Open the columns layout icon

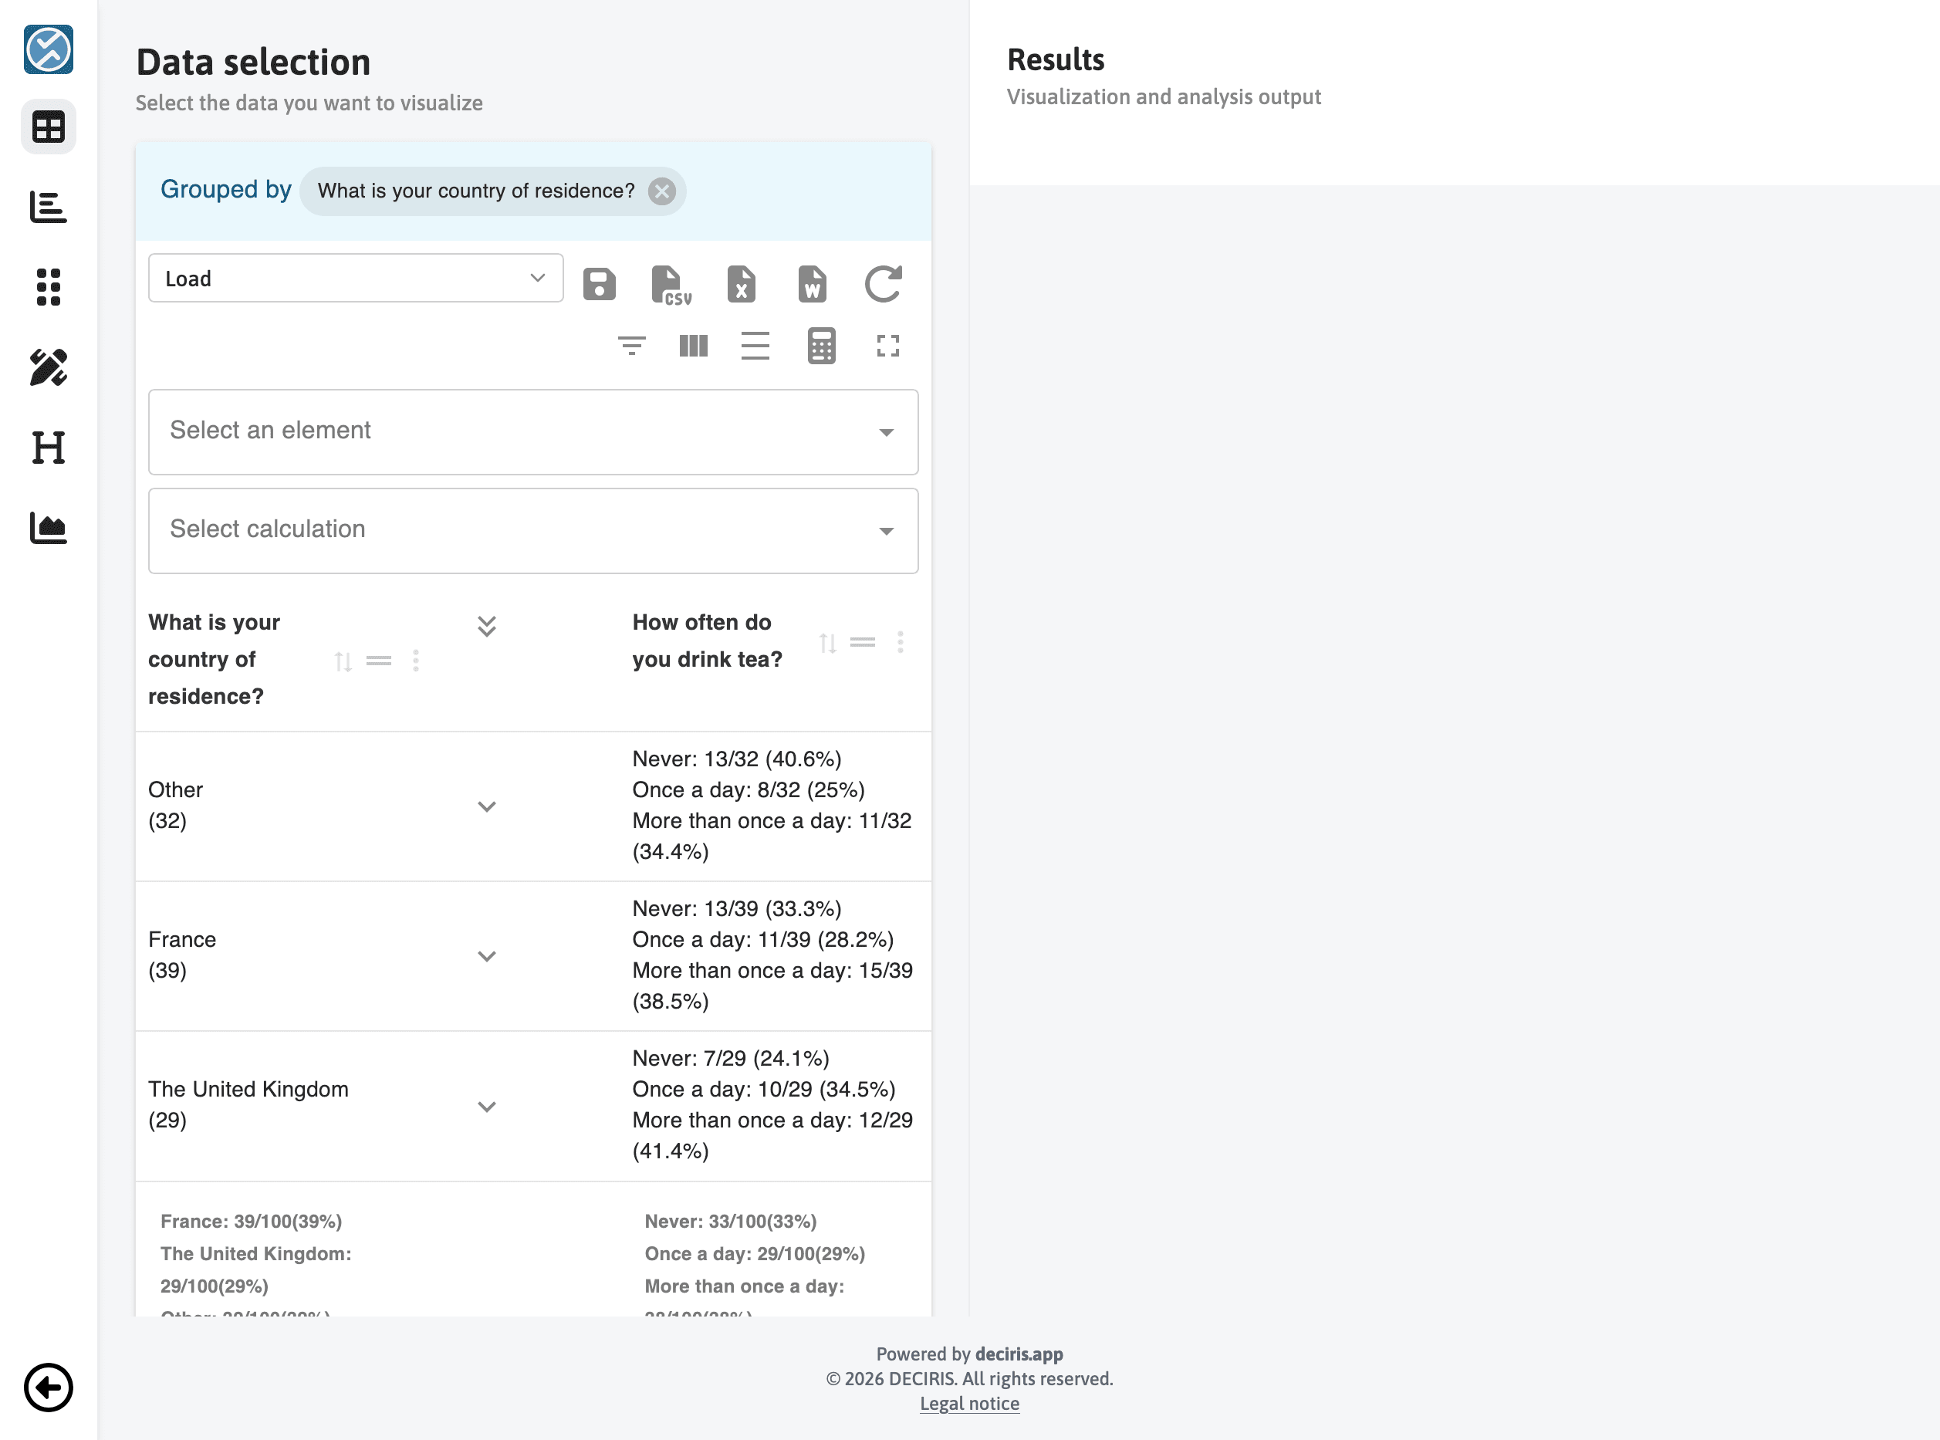pos(693,346)
